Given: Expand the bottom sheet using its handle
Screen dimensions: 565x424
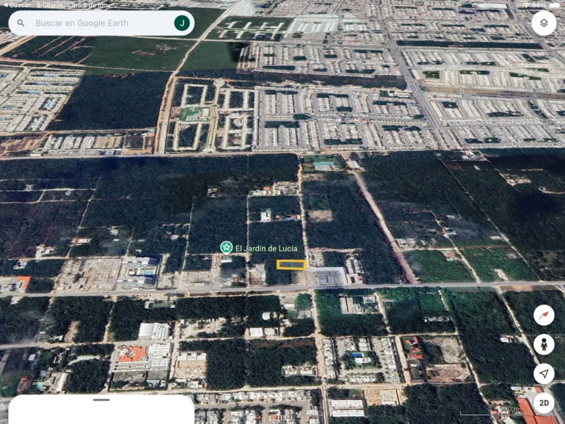Looking at the screenshot, I should 102,400.
